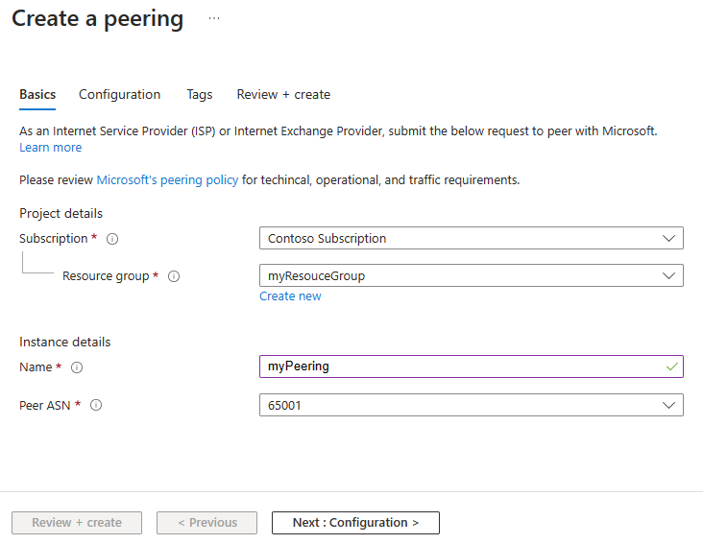This screenshot has width=703, height=544.
Task: Click the Name field info icon
Action: click(x=77, y=367)
